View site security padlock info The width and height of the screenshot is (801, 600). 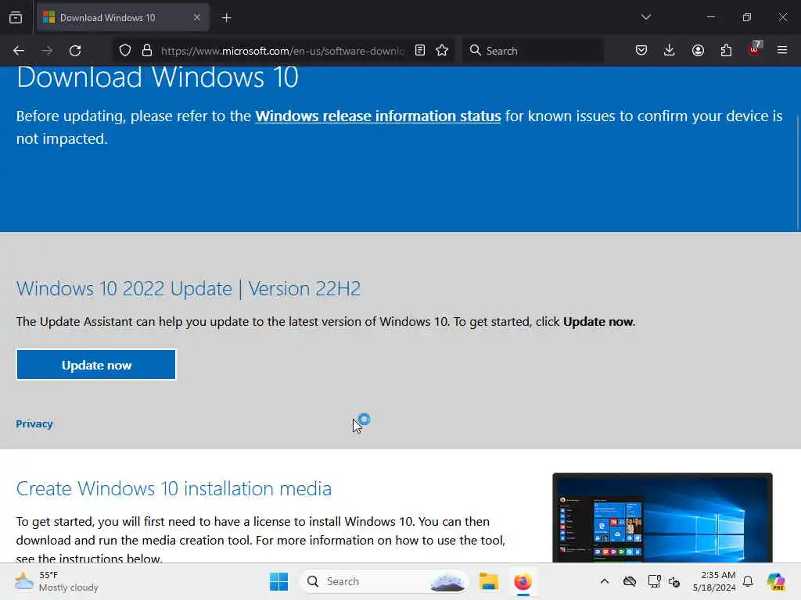[x=147, y=51]
